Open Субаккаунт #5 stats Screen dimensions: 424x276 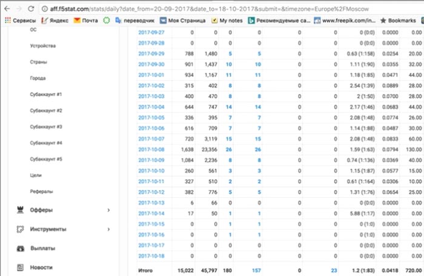pos(46,159)
